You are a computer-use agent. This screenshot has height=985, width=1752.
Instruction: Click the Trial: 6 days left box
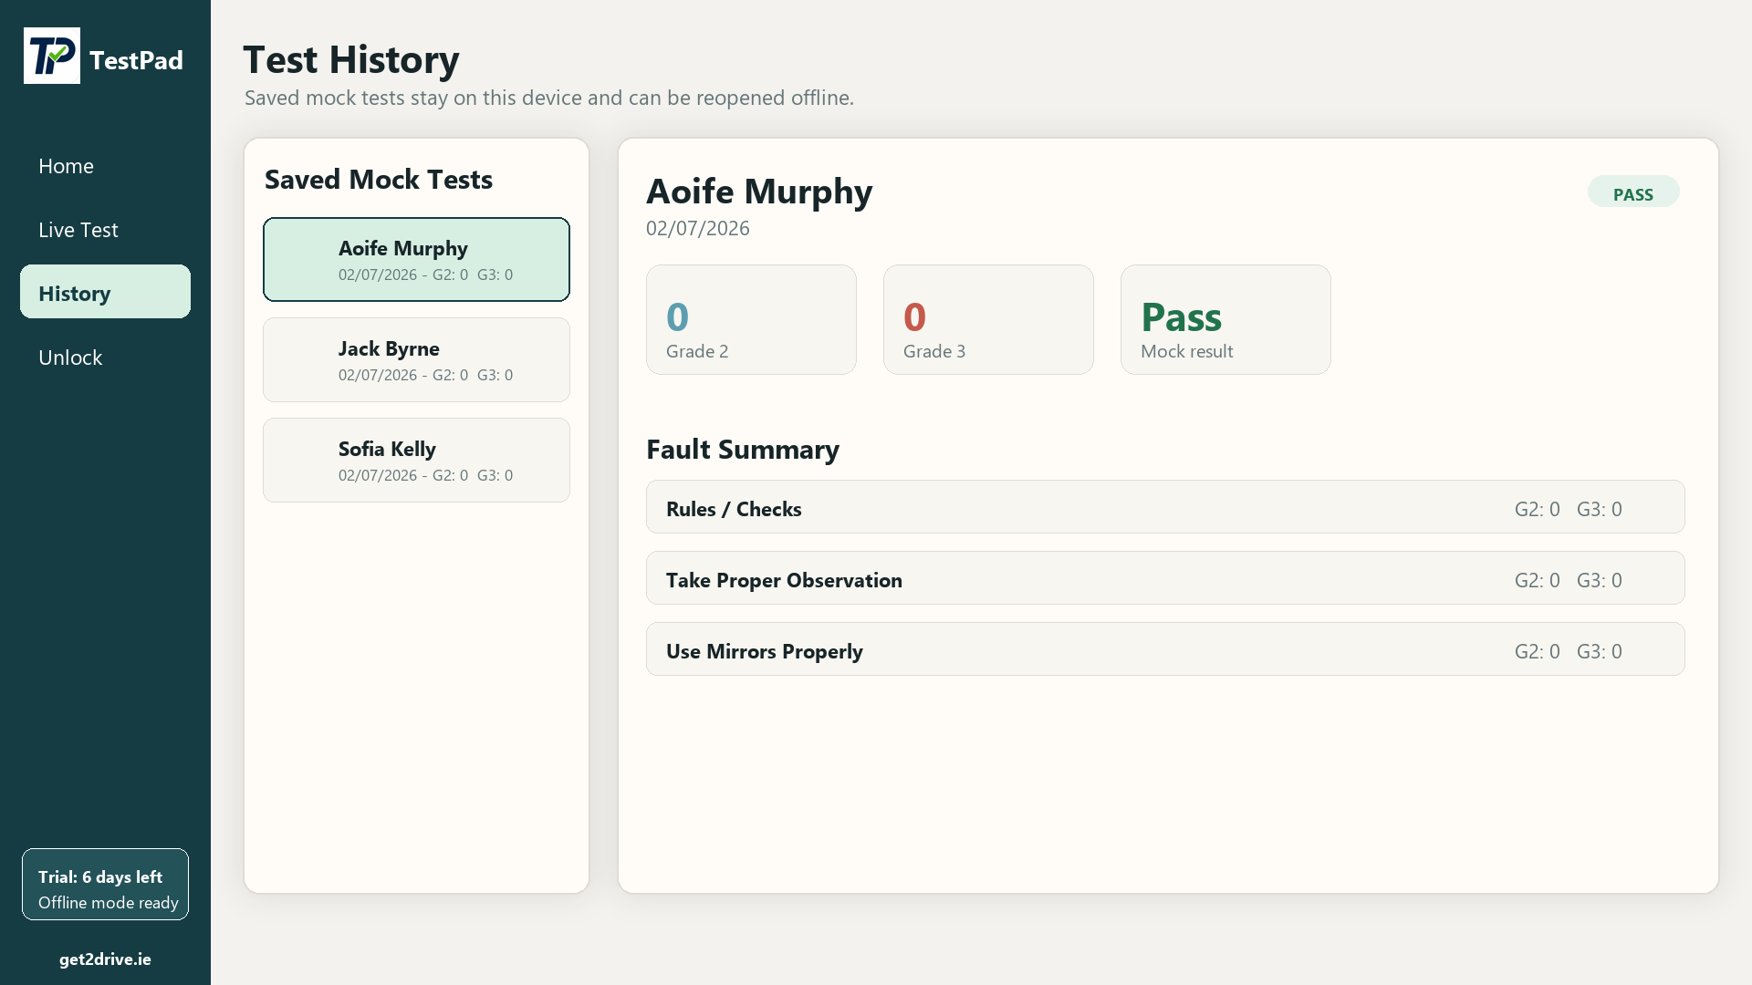pos(105,885)
